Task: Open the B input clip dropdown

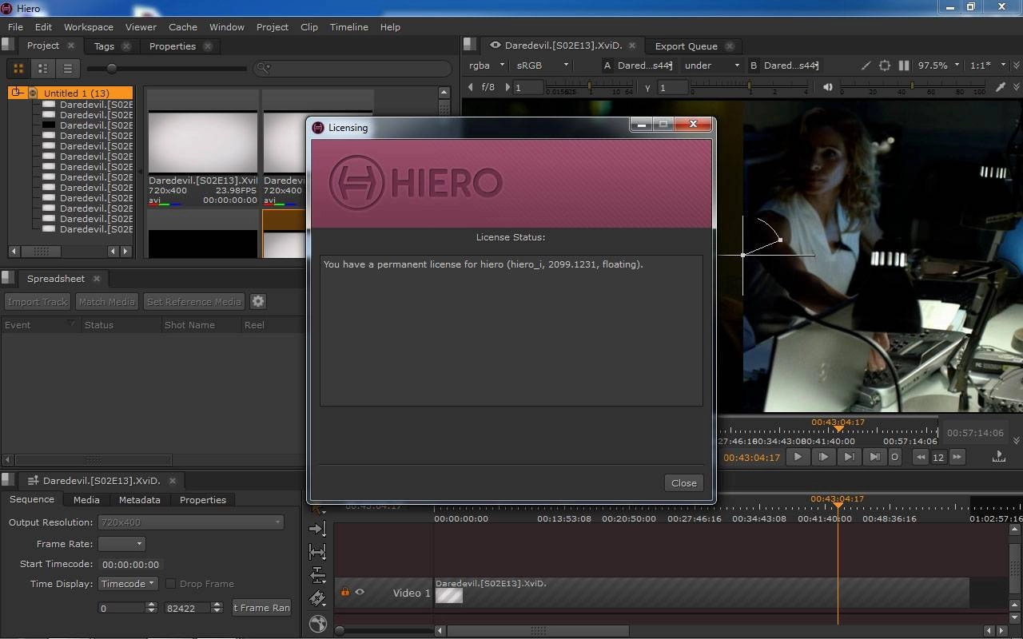Action: (x=791, y=65)
